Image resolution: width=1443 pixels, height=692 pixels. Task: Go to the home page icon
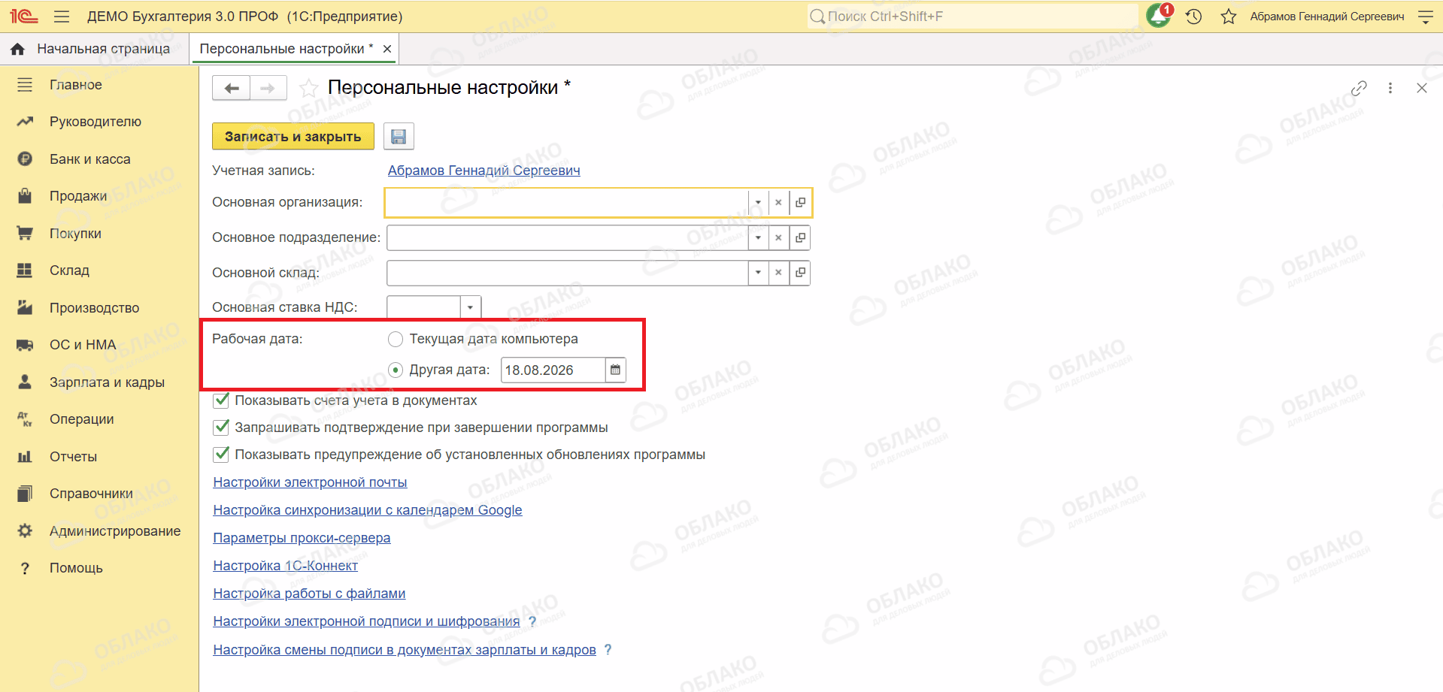tap(17, 49)
